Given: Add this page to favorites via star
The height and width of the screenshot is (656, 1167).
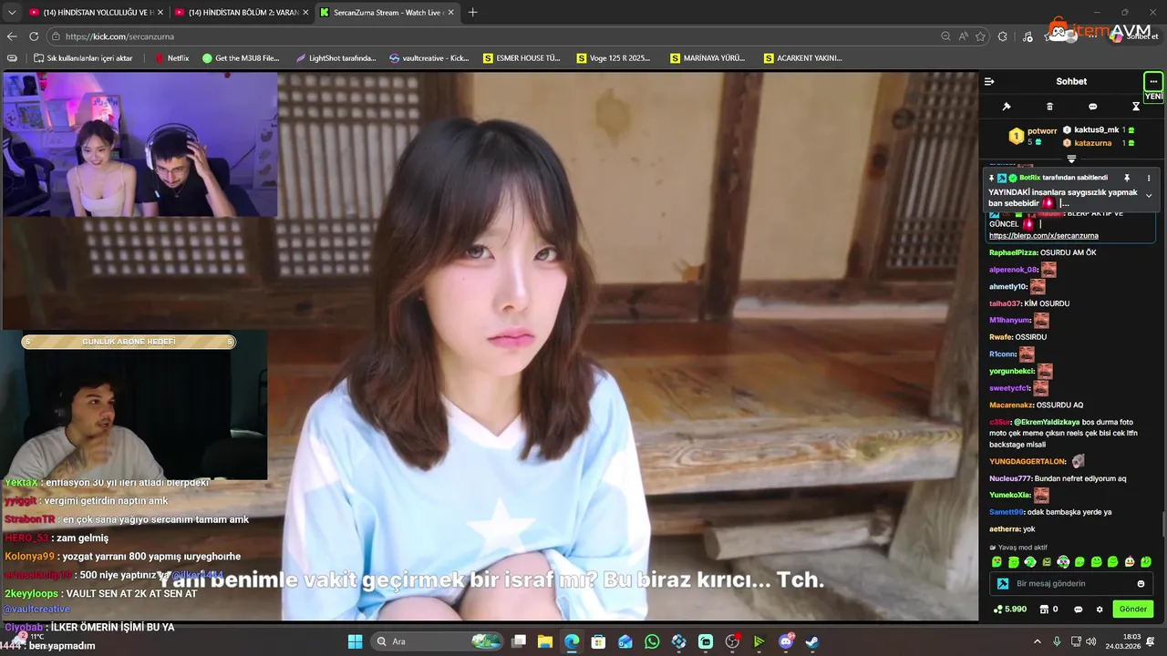Looking at the screenshot, I should click(x=980, y=36).
